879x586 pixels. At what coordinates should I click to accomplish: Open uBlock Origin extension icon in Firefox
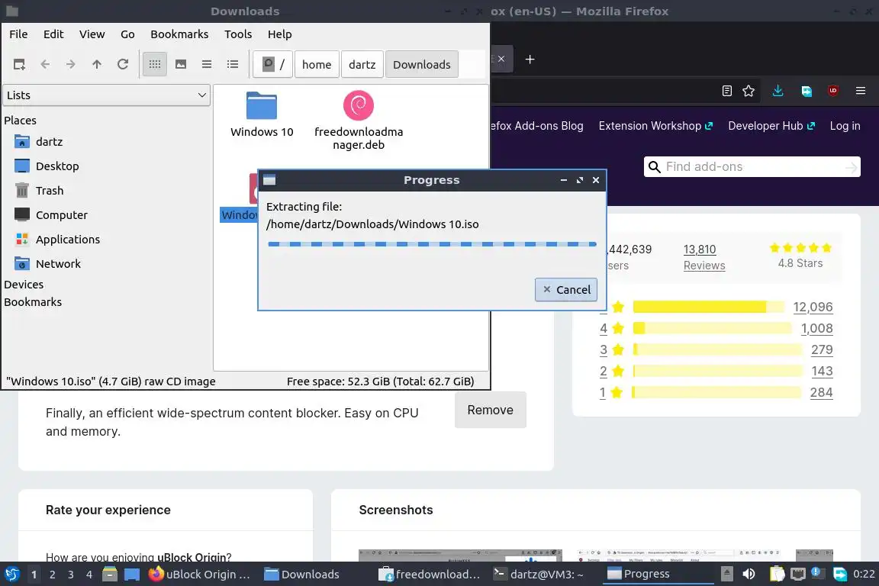pyautogui.click(x=833, y=91)
